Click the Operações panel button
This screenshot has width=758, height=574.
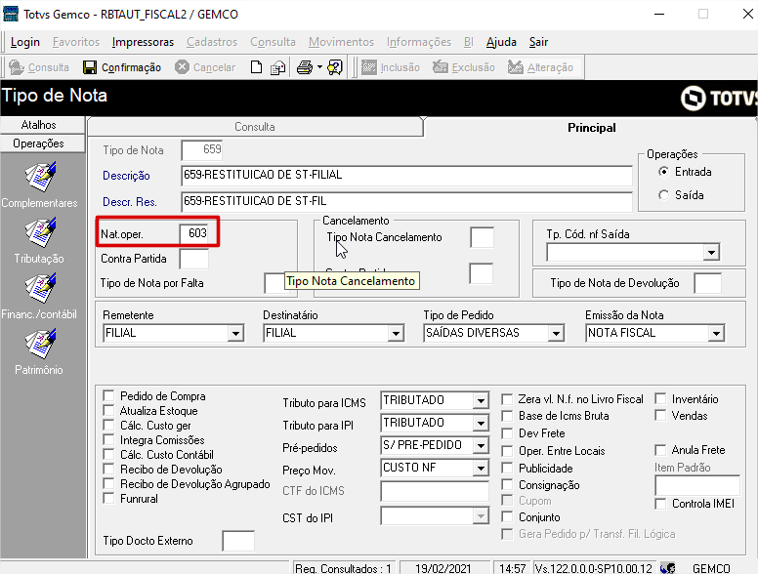tap(43, 143)
